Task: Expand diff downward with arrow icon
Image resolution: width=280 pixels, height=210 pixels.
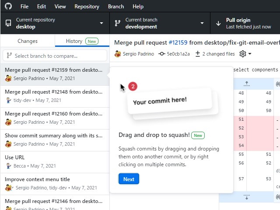Action: 247,197
